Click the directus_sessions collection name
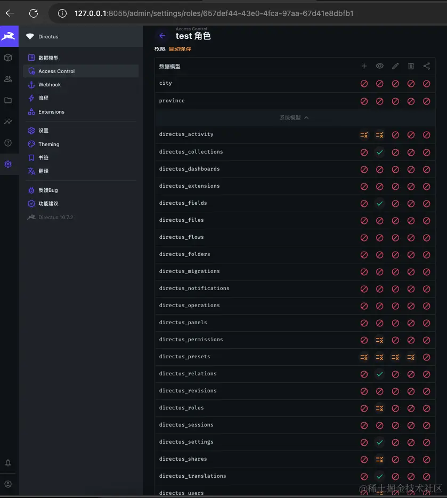Screen dimensions: 447x498 pyautogui.click(x=186, y=425)
